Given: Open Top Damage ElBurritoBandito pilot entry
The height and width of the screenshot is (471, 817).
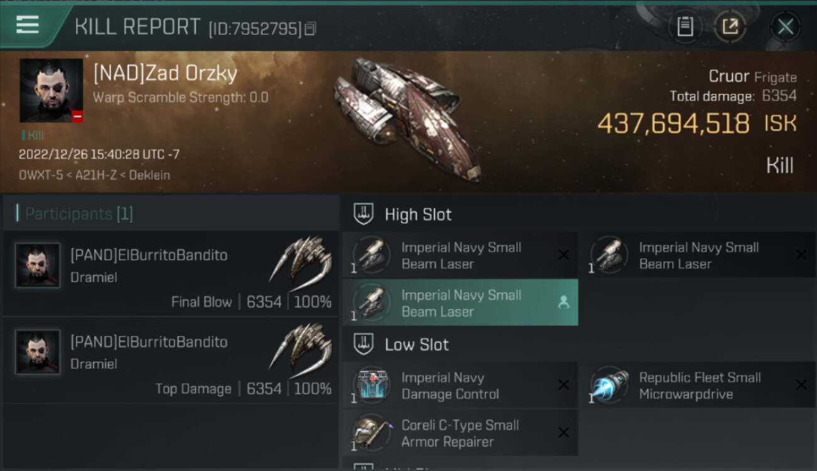Looking at the screenshot, I should (171, 361).
